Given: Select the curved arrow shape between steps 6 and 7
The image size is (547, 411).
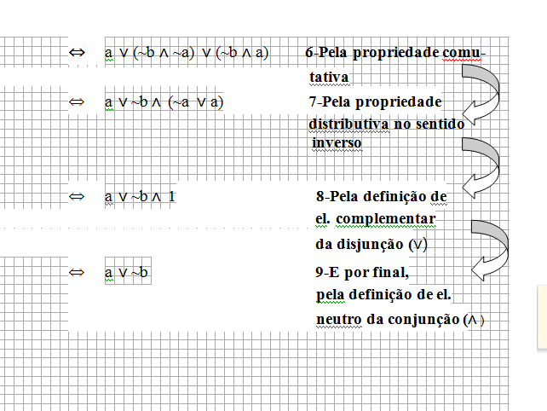Looking at the screenshot, I should pyautogui.click(x=481, y=95).
